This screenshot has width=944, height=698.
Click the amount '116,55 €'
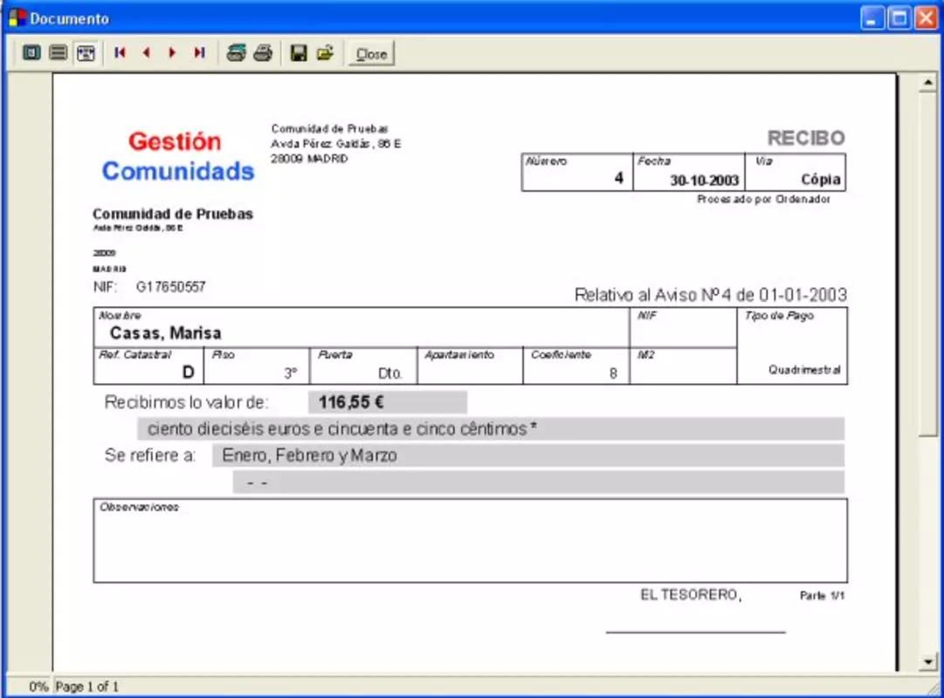[x=351, y=402]
